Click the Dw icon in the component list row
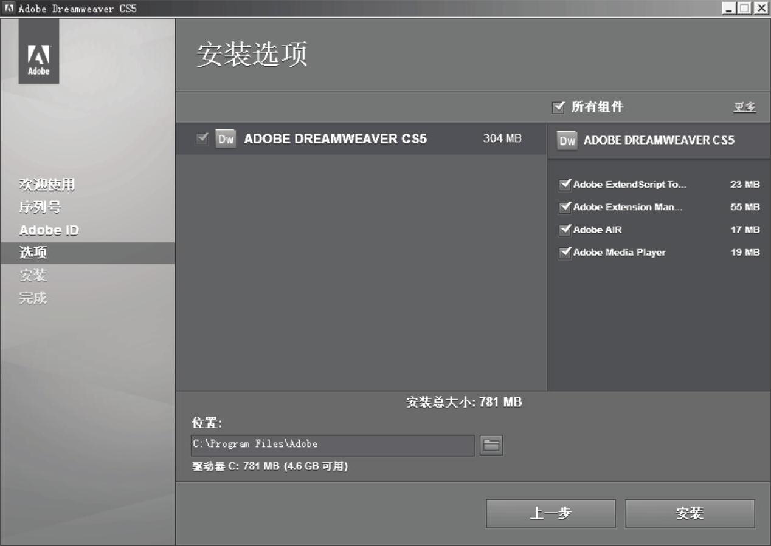Image resolution: width=771 pixels, height=546 pixels. click(226, 139)
